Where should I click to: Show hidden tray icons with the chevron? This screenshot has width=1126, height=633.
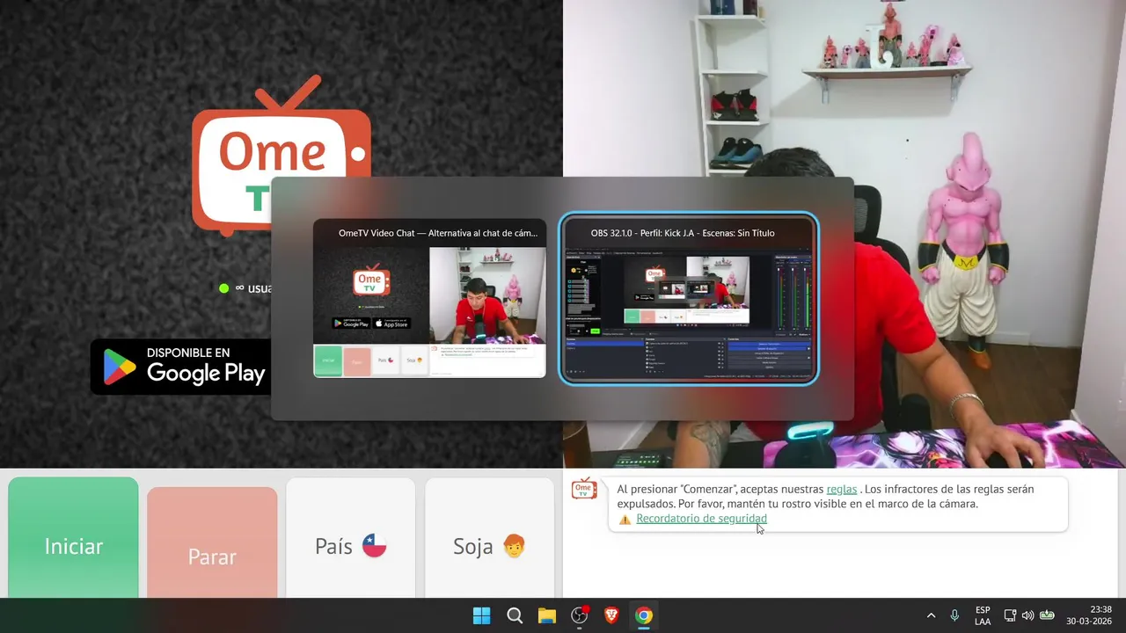click(x=931, y=615)
